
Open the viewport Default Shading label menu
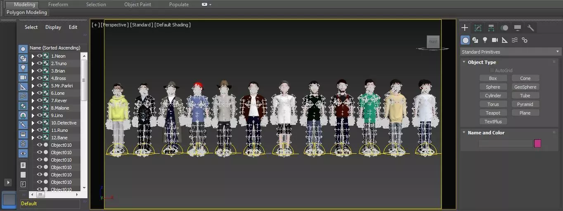click(173, 25)
